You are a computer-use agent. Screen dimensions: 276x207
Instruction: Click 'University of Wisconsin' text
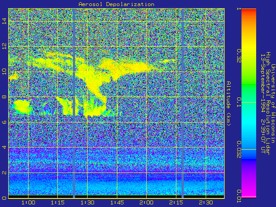pyautogui.click(x=273, y=103)
